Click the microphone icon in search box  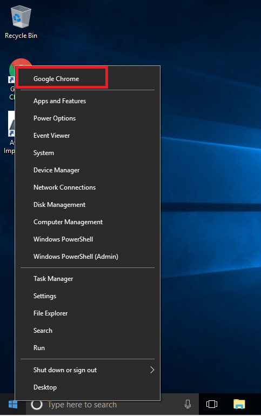[x=188, y=404]
